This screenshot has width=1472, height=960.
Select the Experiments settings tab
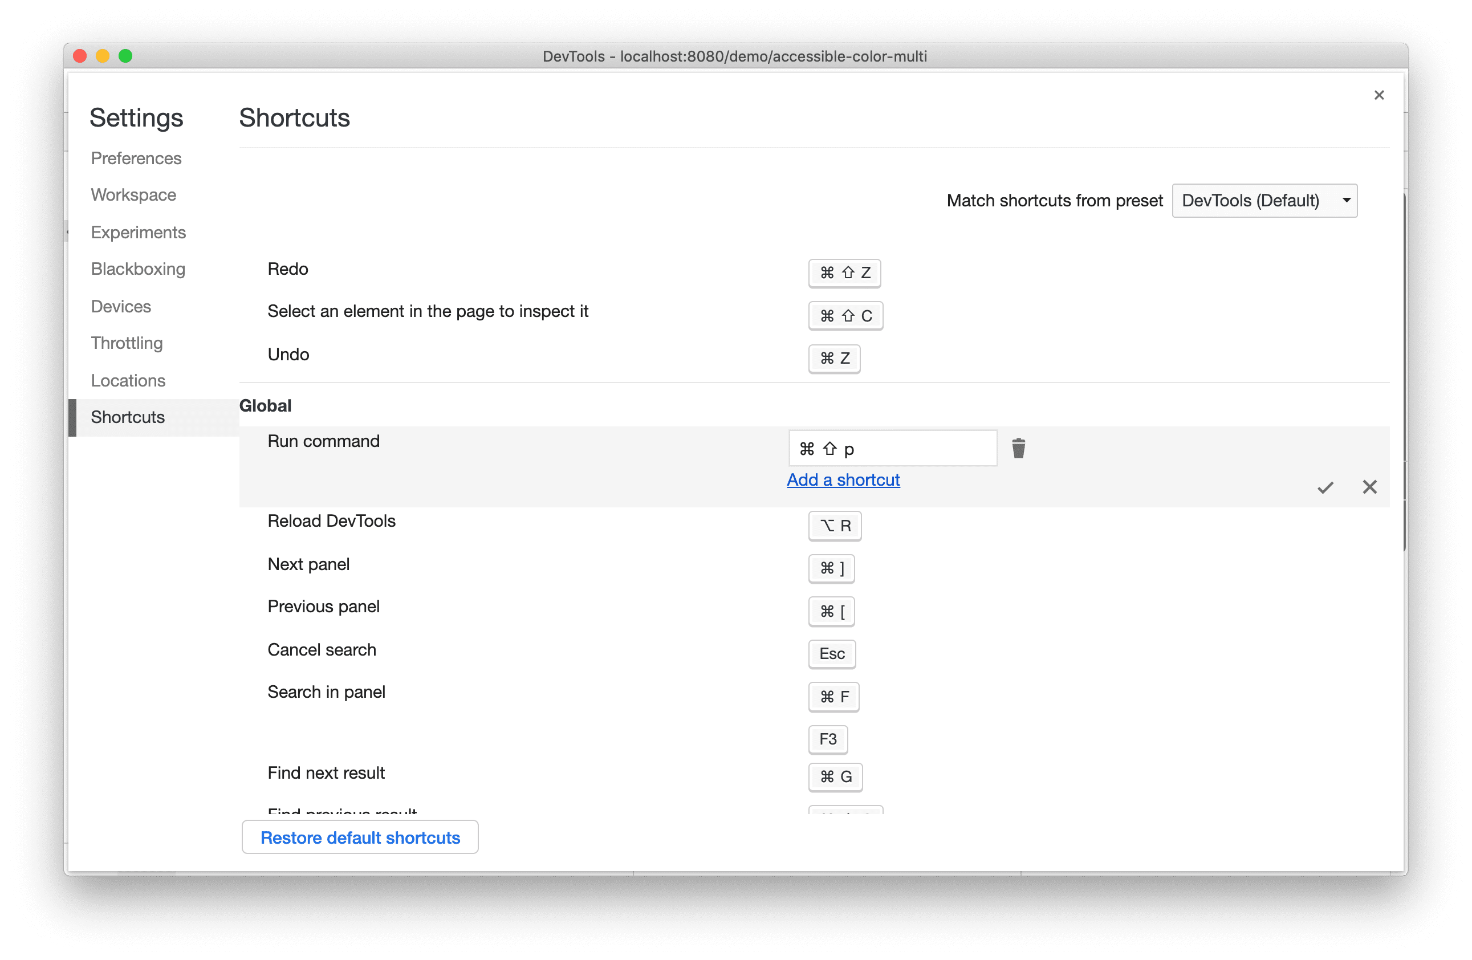[x=139, y=231]
